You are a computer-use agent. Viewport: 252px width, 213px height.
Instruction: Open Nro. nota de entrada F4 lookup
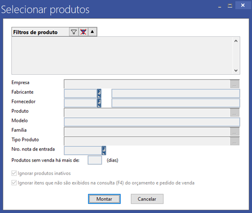pyautogui.click(x=104, y=151)
